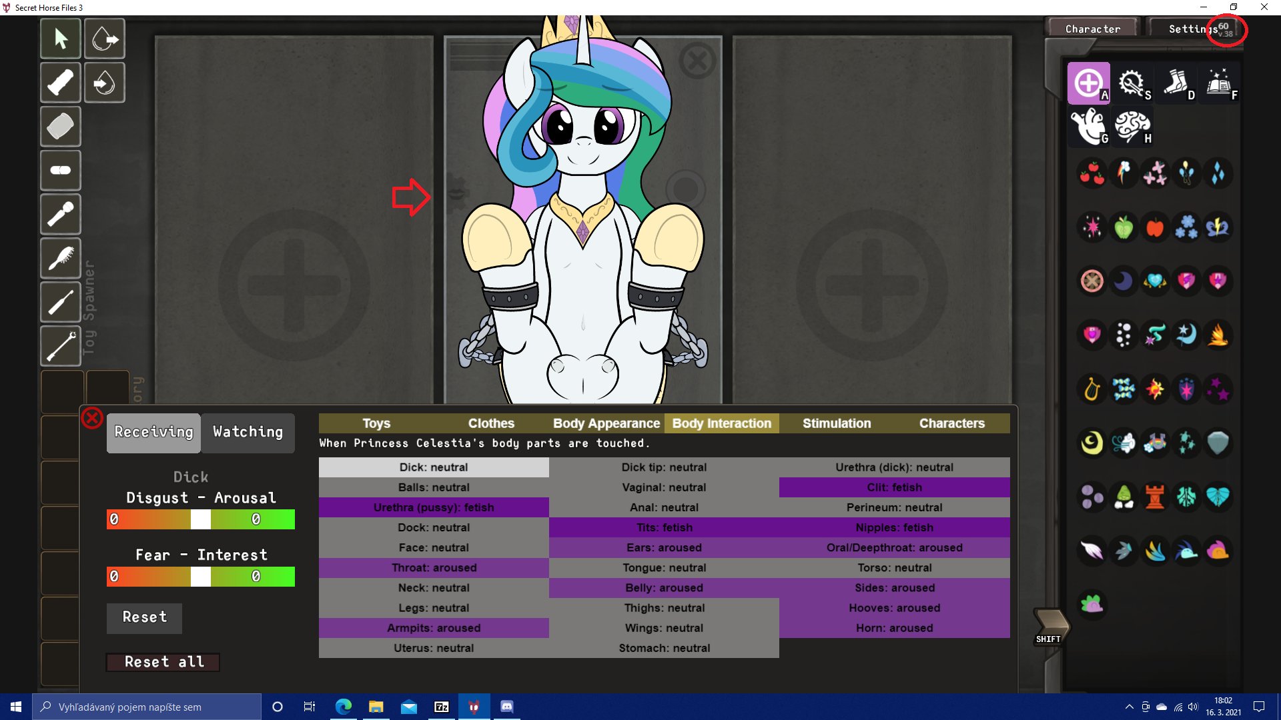The image size is (1281, 720).
Task: Switch to Receiving mode
Action: coord(153,432)
